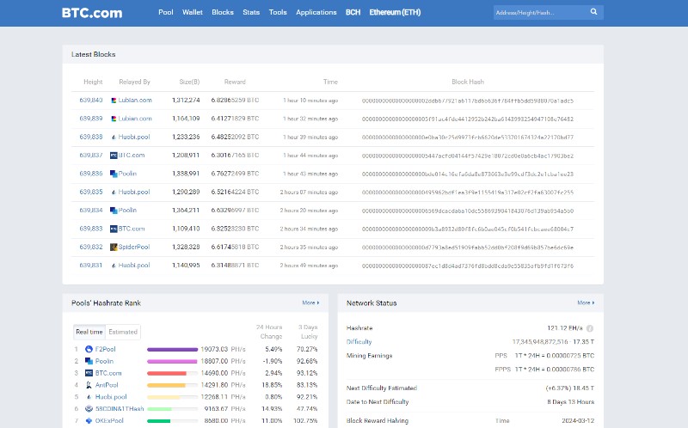Click block hash of block 639,840
688x428 pixels.
click(468, 101)
